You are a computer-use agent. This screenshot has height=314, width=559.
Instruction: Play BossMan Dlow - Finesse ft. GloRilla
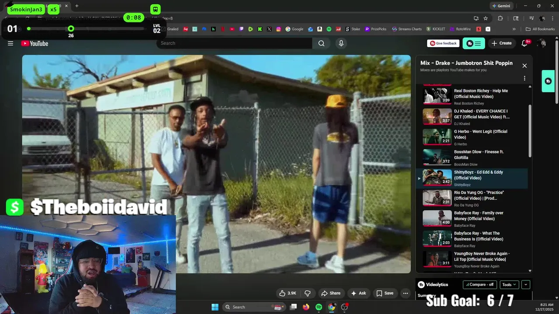pyautogui.click(x=472, y=157)
